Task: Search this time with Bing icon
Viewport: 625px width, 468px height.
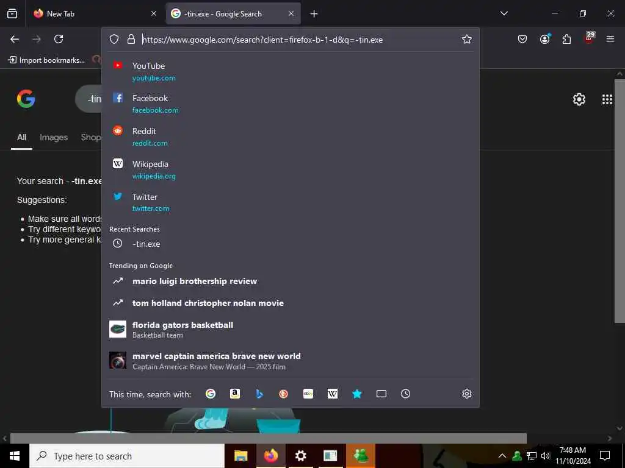Action: tap(259, 394)
